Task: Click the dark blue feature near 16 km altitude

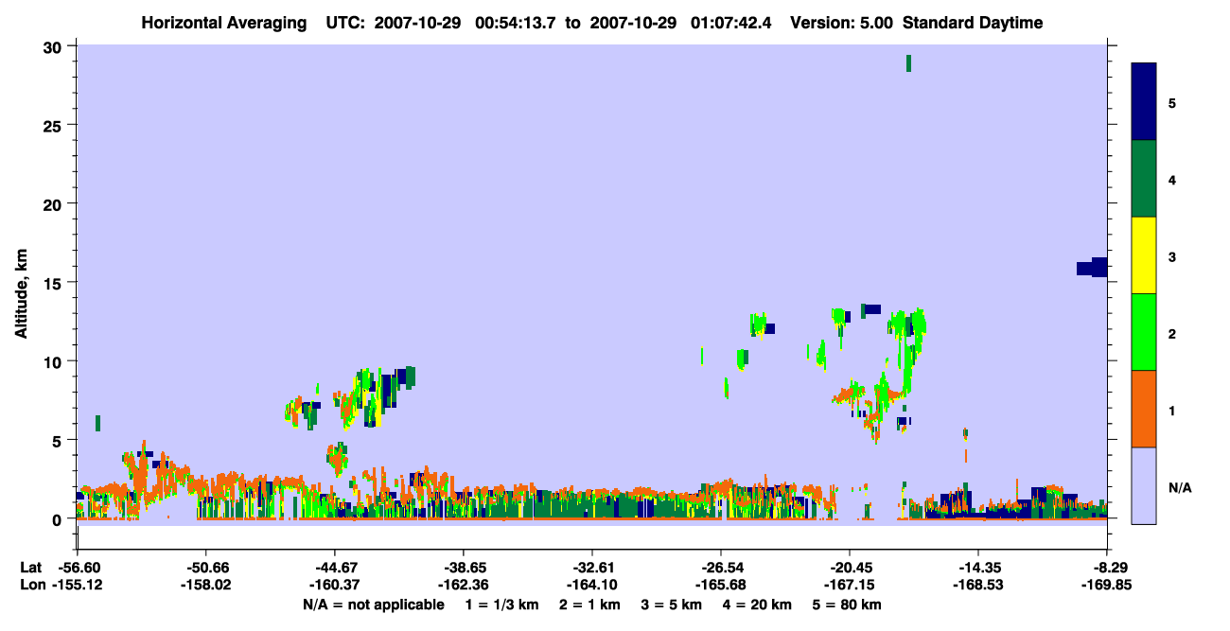Action: (1092, 267)
